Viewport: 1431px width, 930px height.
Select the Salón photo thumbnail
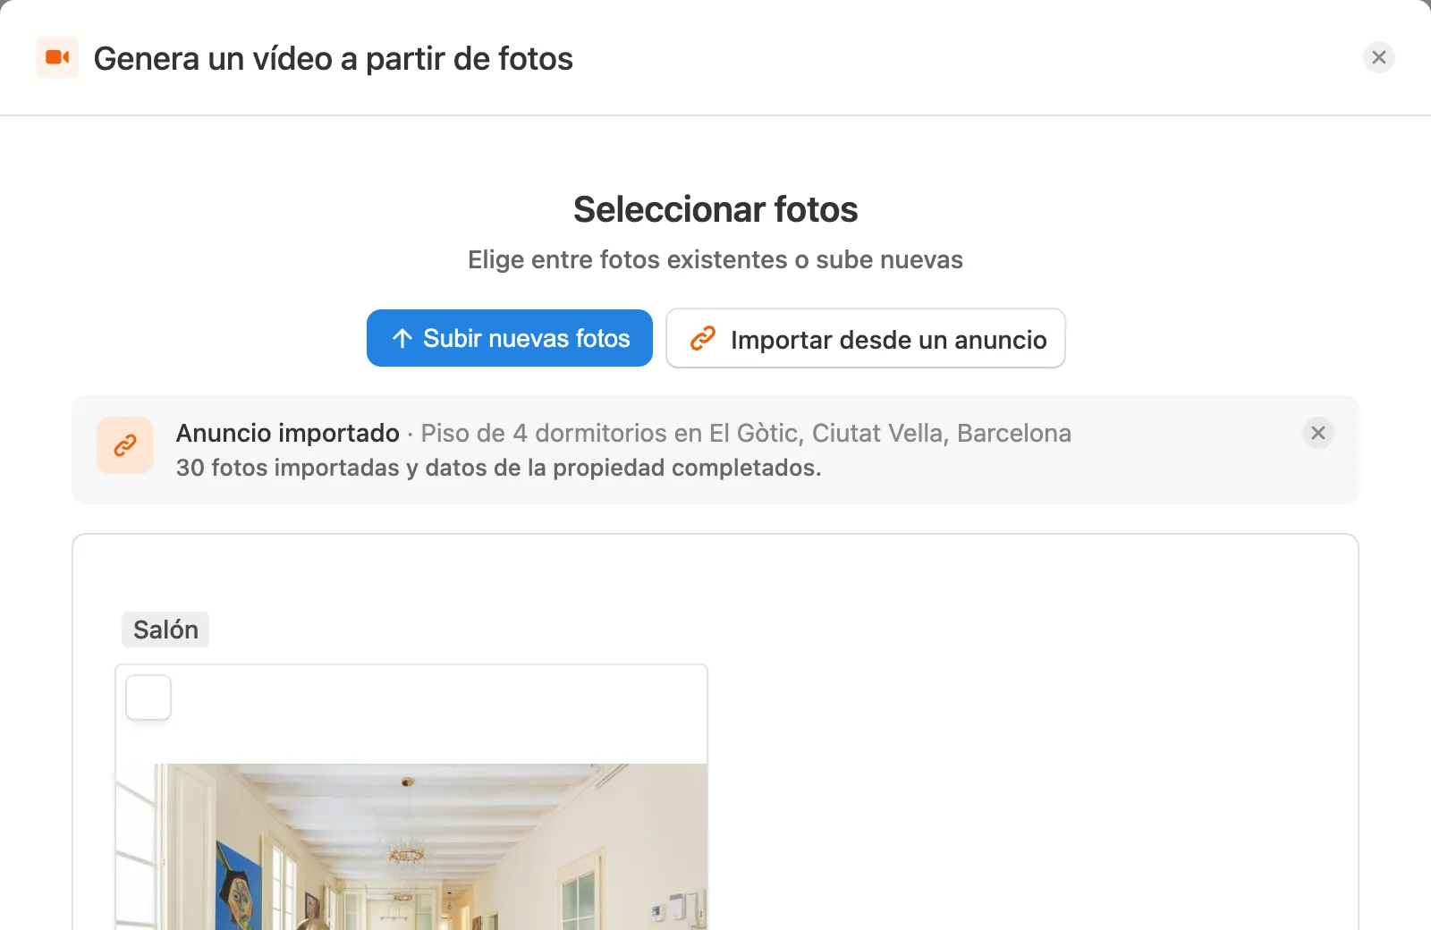click(411, 798)
